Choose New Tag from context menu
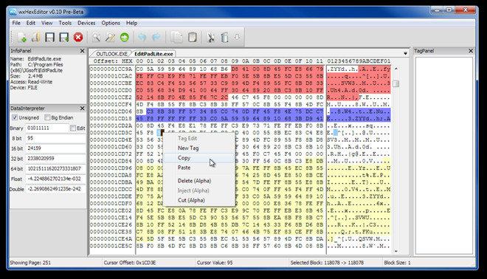Image resolution: width=487 pixels, height=279 pixels. (198, 148)
